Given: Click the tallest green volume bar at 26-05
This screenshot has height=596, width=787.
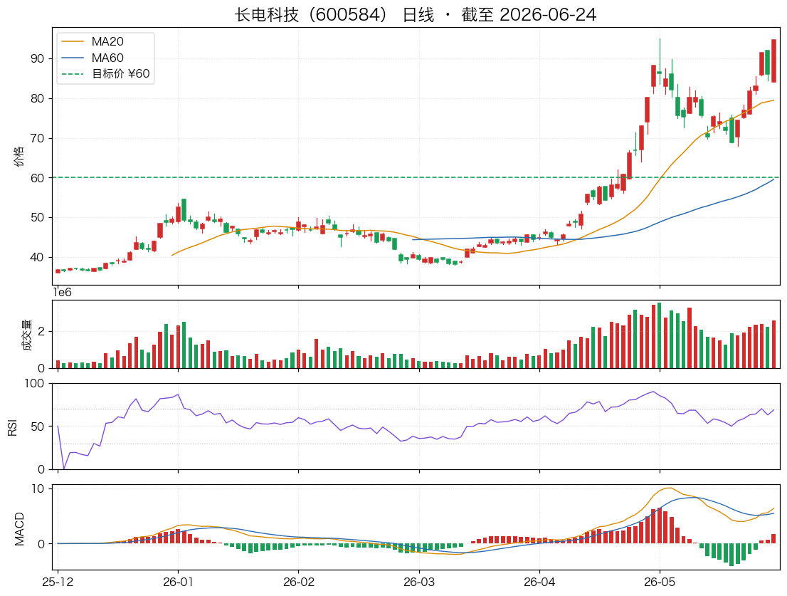Looking at the screenshot, I should click(x=659, y=335).
